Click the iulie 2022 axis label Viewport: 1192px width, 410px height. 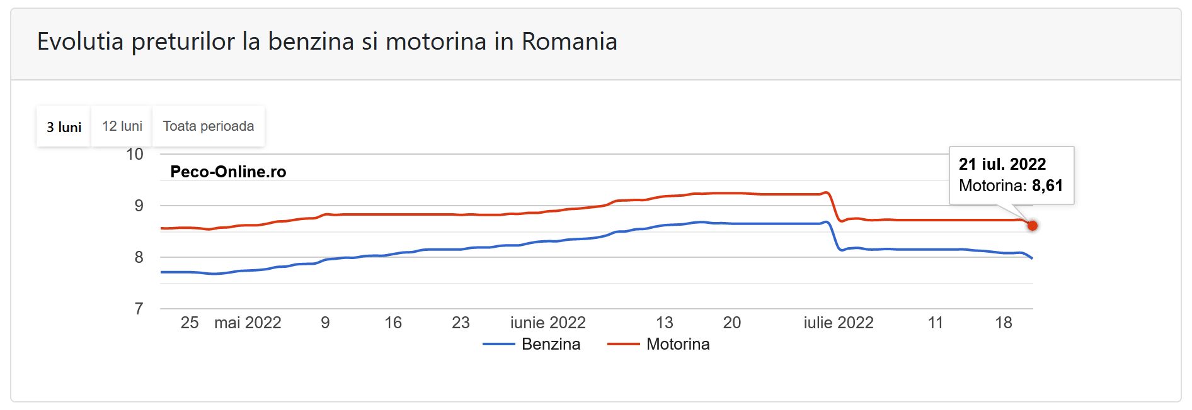point(839,323)
